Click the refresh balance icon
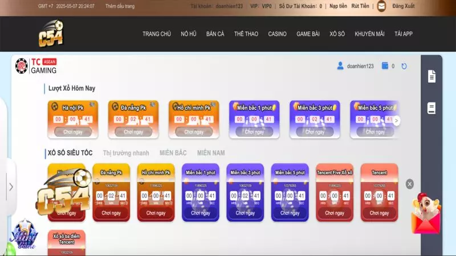 pos(404,66)
